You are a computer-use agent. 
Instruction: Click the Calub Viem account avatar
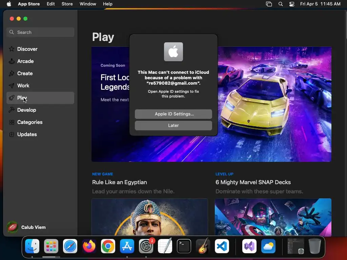click(13, 227)
